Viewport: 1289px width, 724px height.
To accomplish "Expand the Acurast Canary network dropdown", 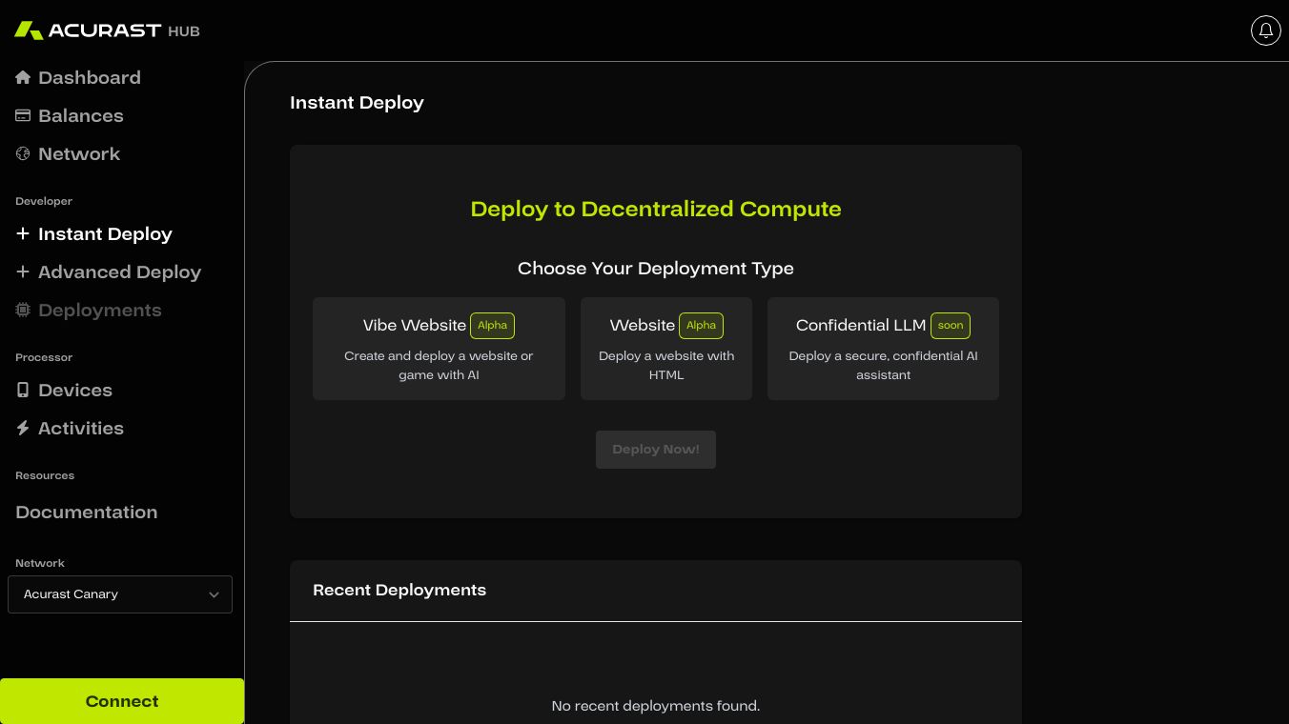I will point(120,594).
